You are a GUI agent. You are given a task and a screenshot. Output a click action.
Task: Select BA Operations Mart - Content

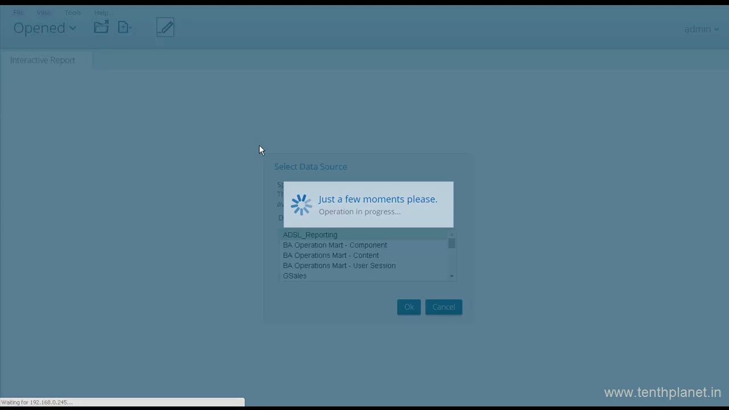(x=364, y=255)
